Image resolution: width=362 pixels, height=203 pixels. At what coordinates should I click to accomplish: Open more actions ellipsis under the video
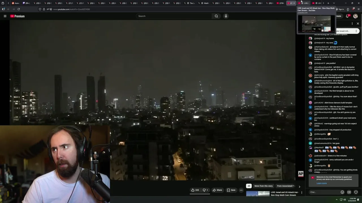click(241, 190)
